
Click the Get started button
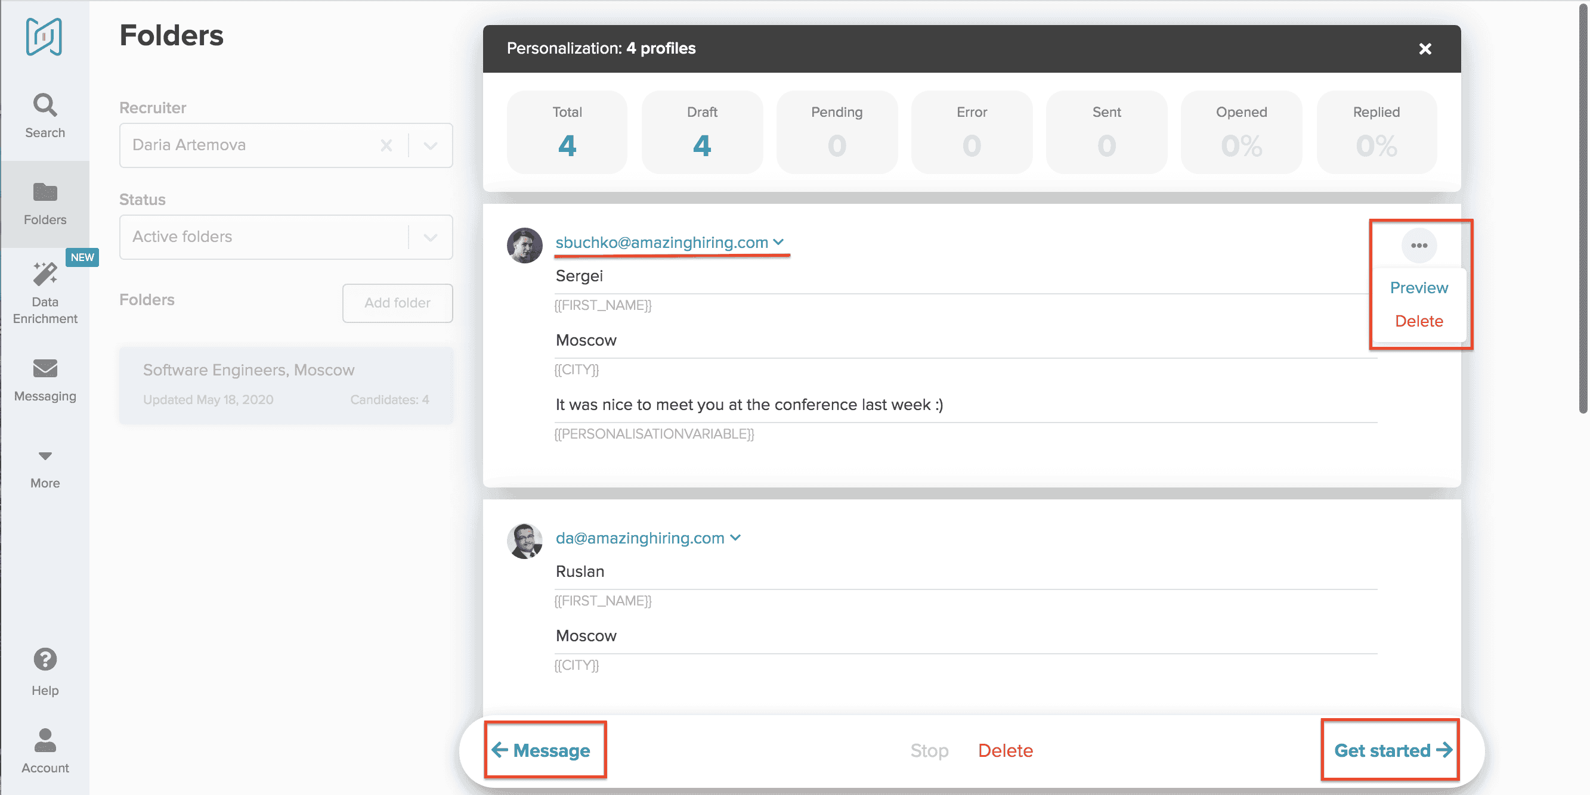(1392, 750)
